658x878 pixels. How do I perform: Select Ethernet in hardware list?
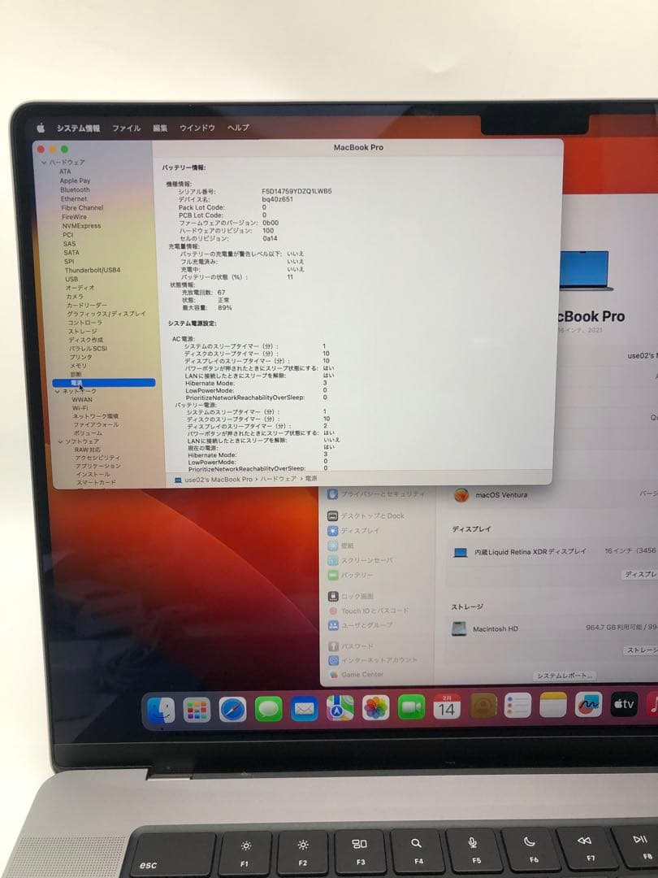pyautogui.click(x=74, y=199)
